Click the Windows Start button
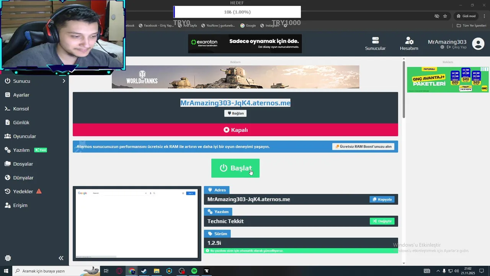The width and height of the screenshot is (490, 276). coord(6,271)
